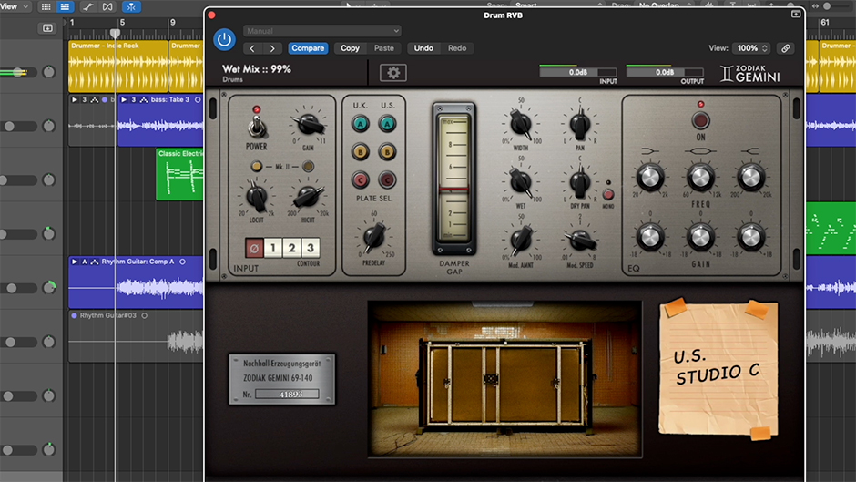Click the plugin link chain icon
Screen dimensions: 856x482
pyautogui.click(x=786, y=48)
